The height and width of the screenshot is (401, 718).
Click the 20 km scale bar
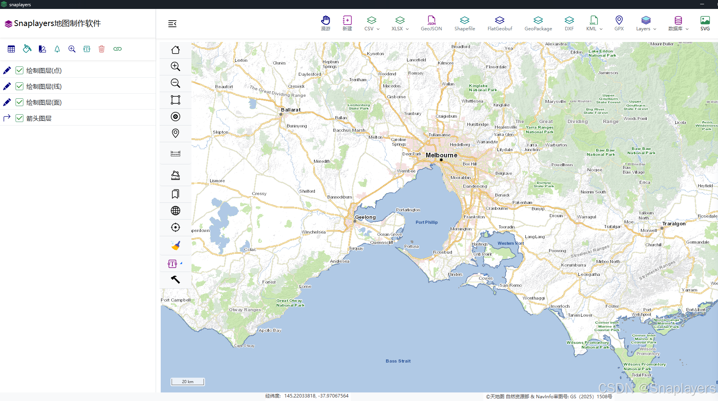[188, 382]
